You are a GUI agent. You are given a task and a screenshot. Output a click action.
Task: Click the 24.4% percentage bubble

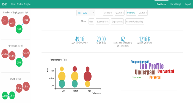click(26, 53)
